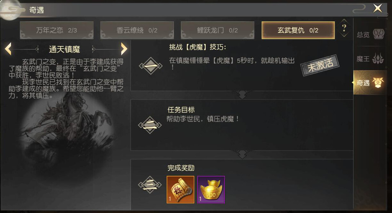Open the 总览 overview sidebar icon
The image size is (392, 213).
tap(370, 34)
